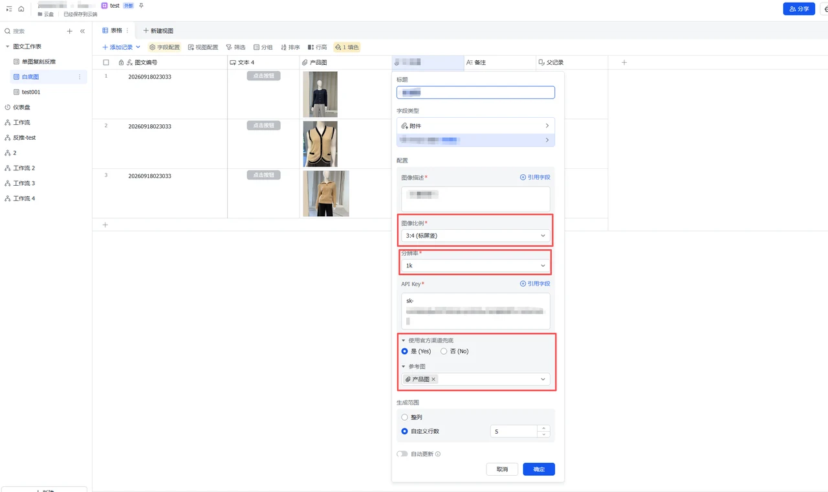Click 引用字段 link beside 图像描述
This screenshot has width=828, height=492.
tap(535, 177)
